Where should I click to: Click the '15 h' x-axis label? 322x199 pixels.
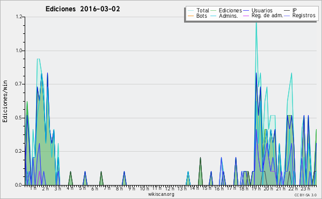(x=207, y=188)
